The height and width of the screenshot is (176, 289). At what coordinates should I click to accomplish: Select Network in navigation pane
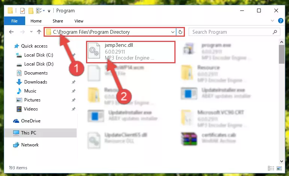[x=30, y=145]
